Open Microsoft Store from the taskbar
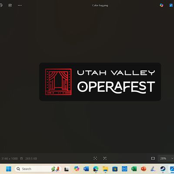Screen dimensions: 174x174 click(x=115, y=169)
